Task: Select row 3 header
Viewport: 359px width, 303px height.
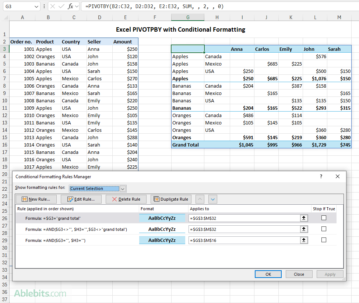Action: [4, 49]
